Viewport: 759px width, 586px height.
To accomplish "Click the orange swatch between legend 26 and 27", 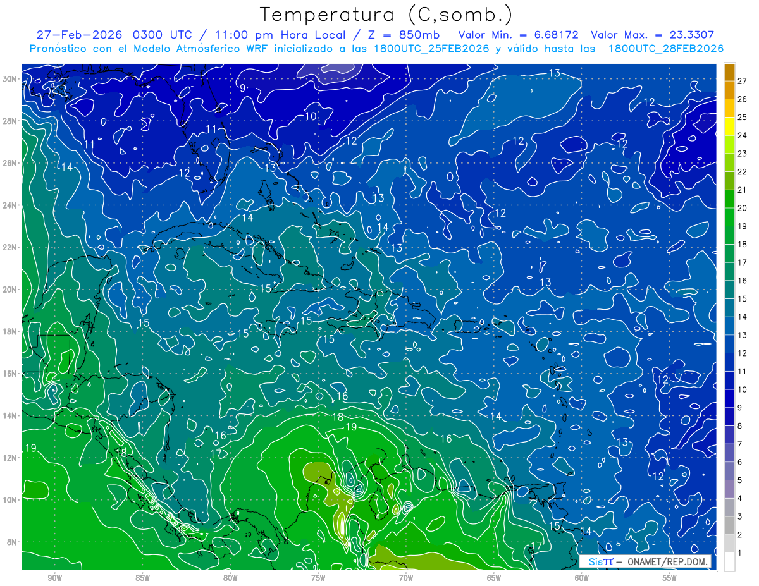I will click(729, 90).
